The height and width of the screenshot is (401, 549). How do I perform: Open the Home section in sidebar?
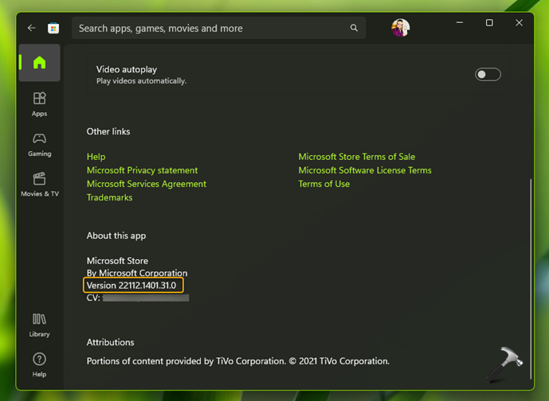[x=40, y=63]
